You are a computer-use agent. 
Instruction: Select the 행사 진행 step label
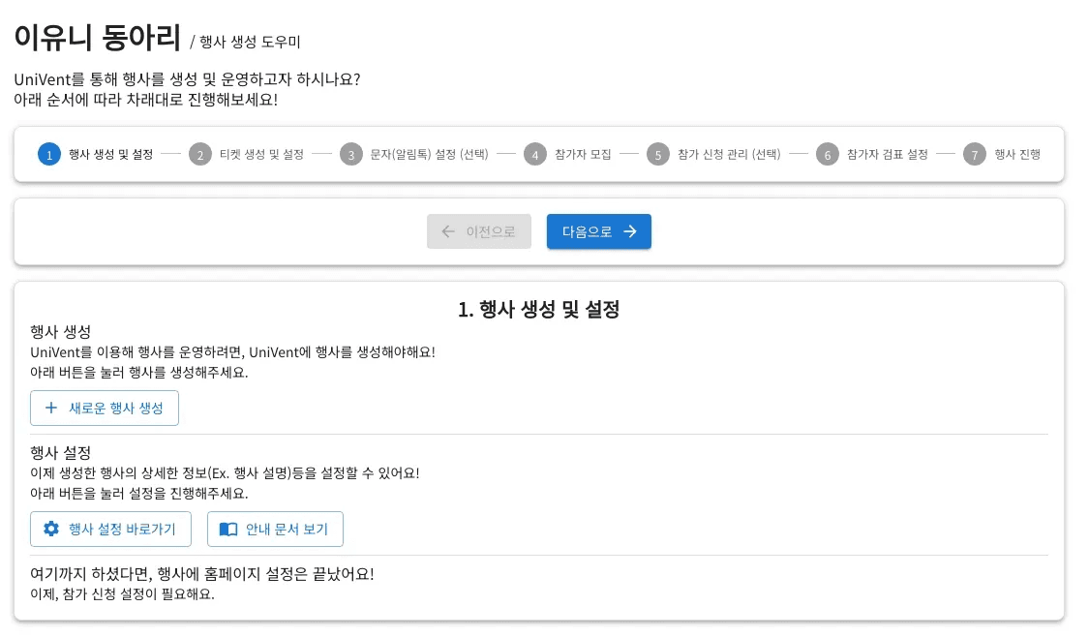[x=1017, y=155]
